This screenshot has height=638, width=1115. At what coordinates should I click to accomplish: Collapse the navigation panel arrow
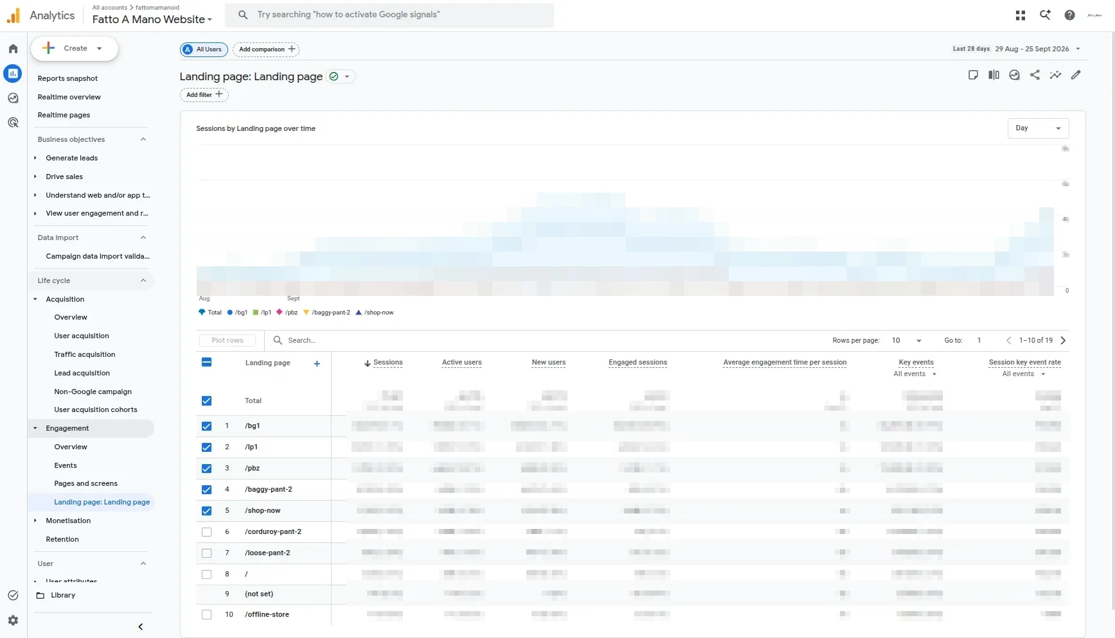pyautogui.click(x=141, y=626)
